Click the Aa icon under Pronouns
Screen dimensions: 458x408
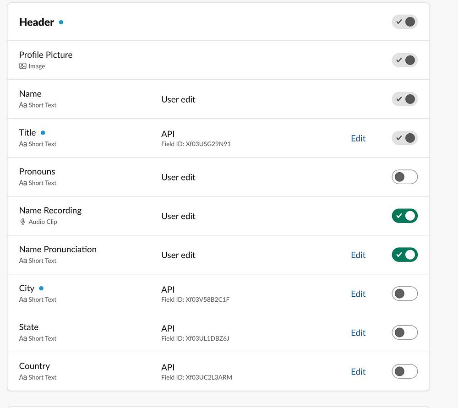[23, 183]
